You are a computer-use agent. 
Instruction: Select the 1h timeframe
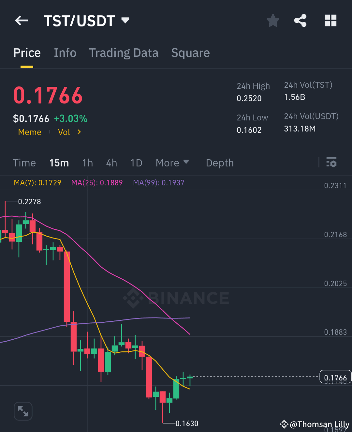pyautogui.click(x=87, y=163)
